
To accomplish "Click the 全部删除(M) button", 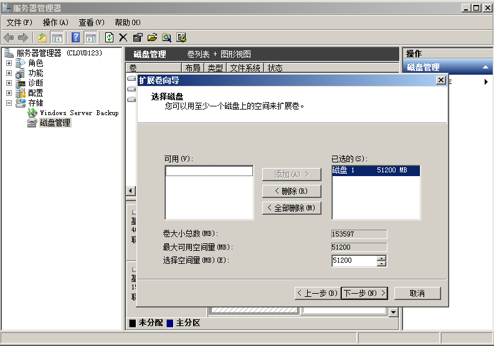I will [x=292, y=208].
